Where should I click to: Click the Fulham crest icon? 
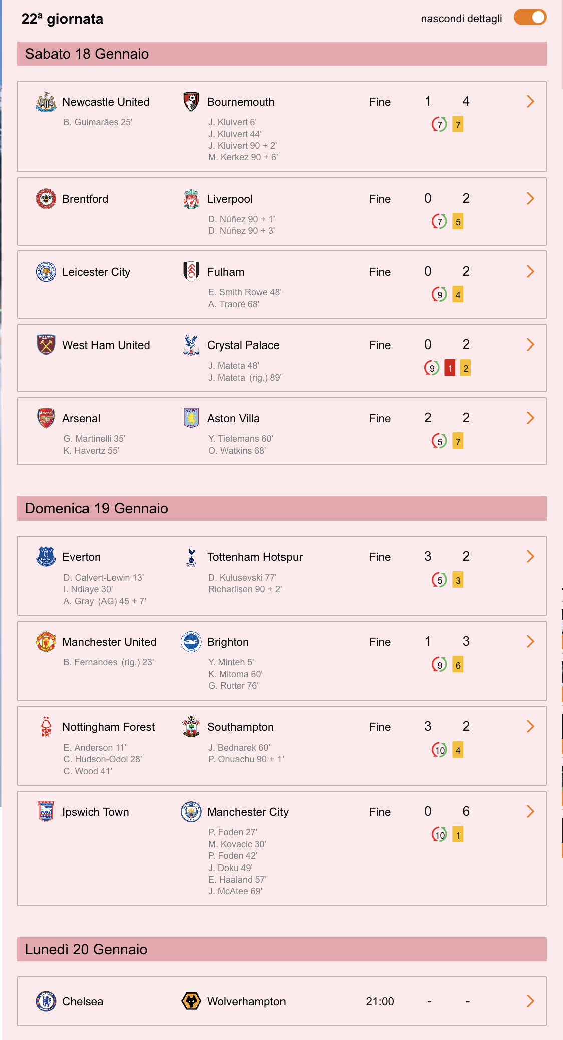click(191, 272)
